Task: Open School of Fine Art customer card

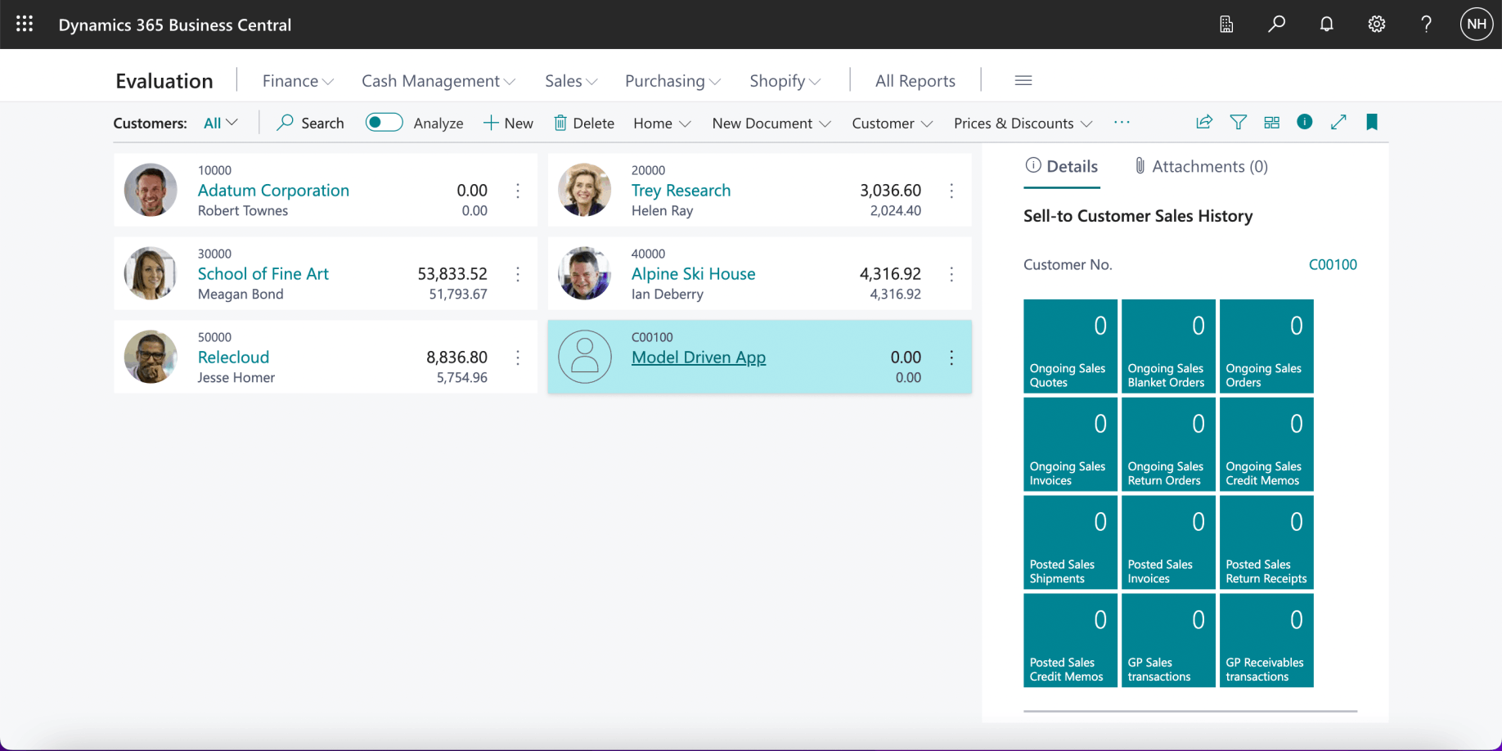Action: pyautogui.click(x=263, y=274)
